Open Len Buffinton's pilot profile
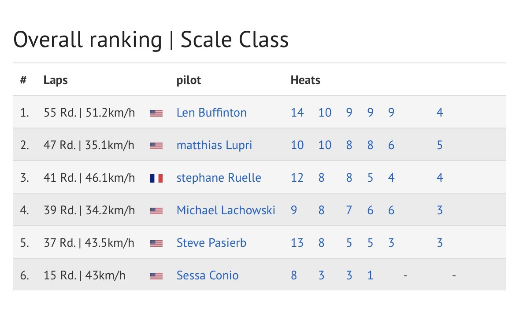 (x=211, y=113)
